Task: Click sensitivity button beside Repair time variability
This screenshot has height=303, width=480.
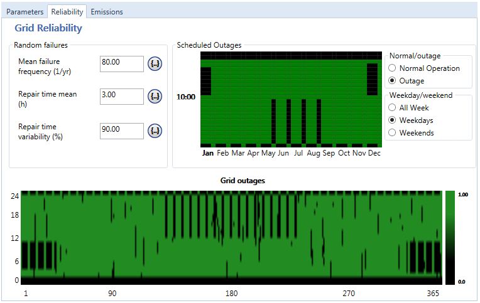Action: pyautogui.click(x=155, y=130)
